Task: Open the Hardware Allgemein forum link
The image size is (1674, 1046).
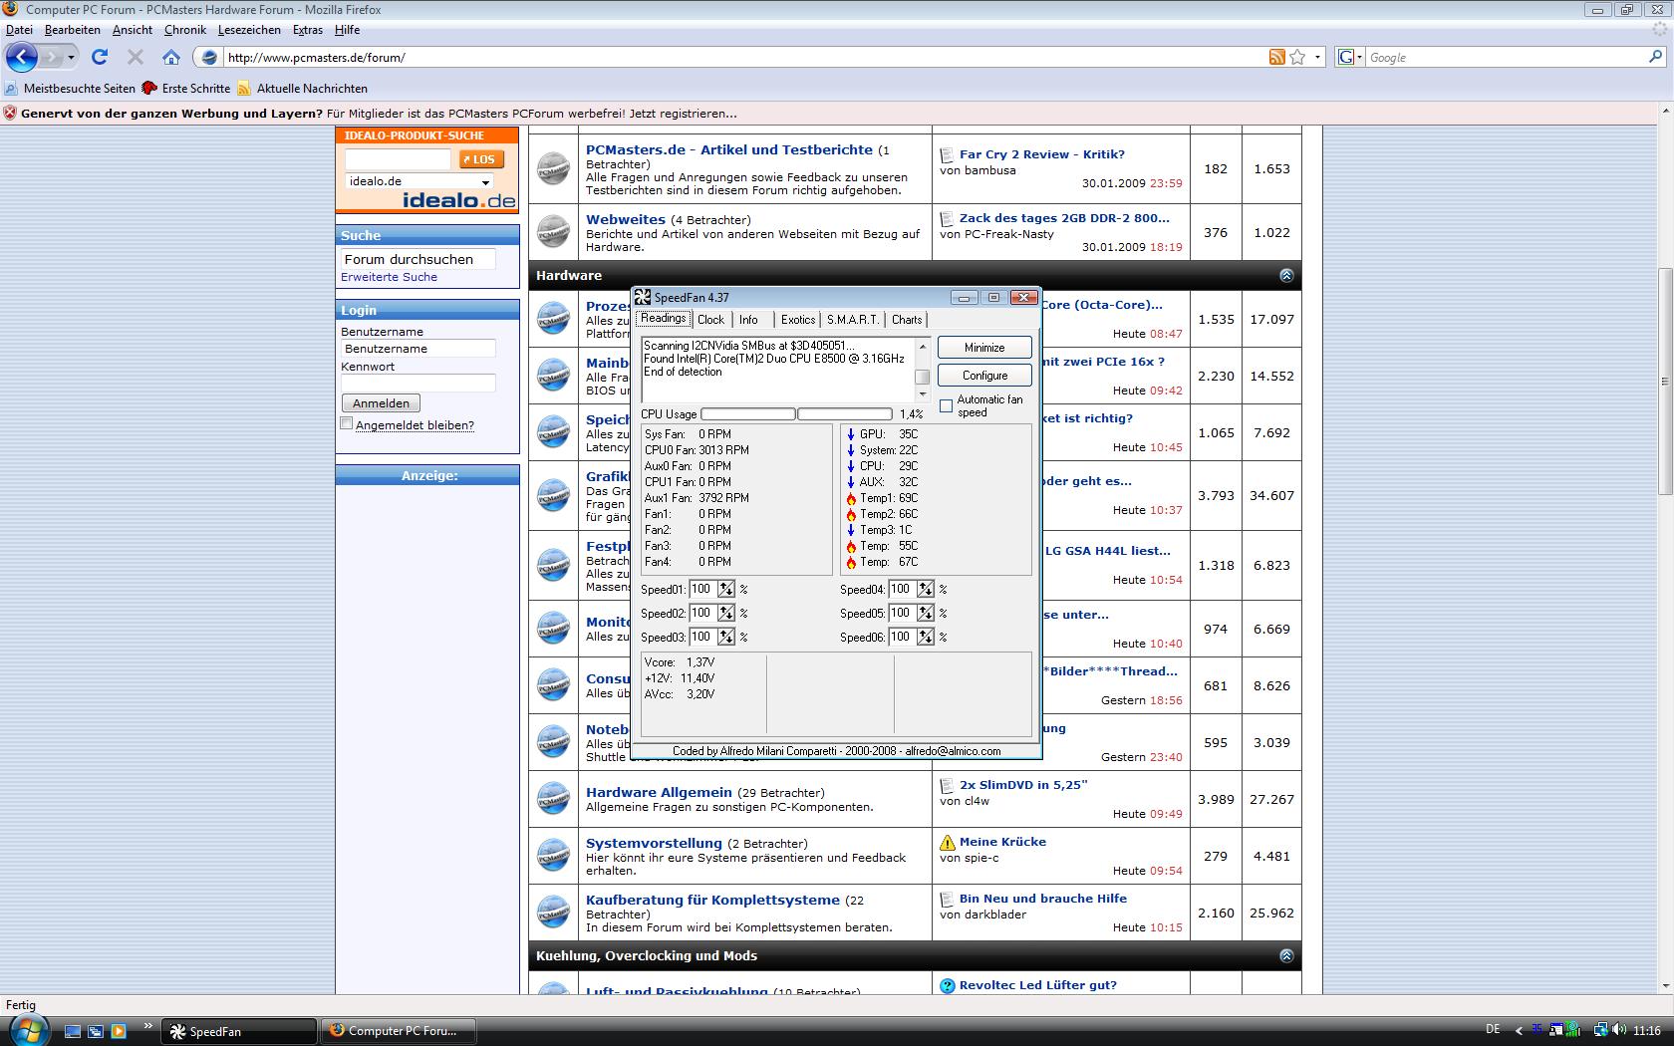Action: coord(659,792)
